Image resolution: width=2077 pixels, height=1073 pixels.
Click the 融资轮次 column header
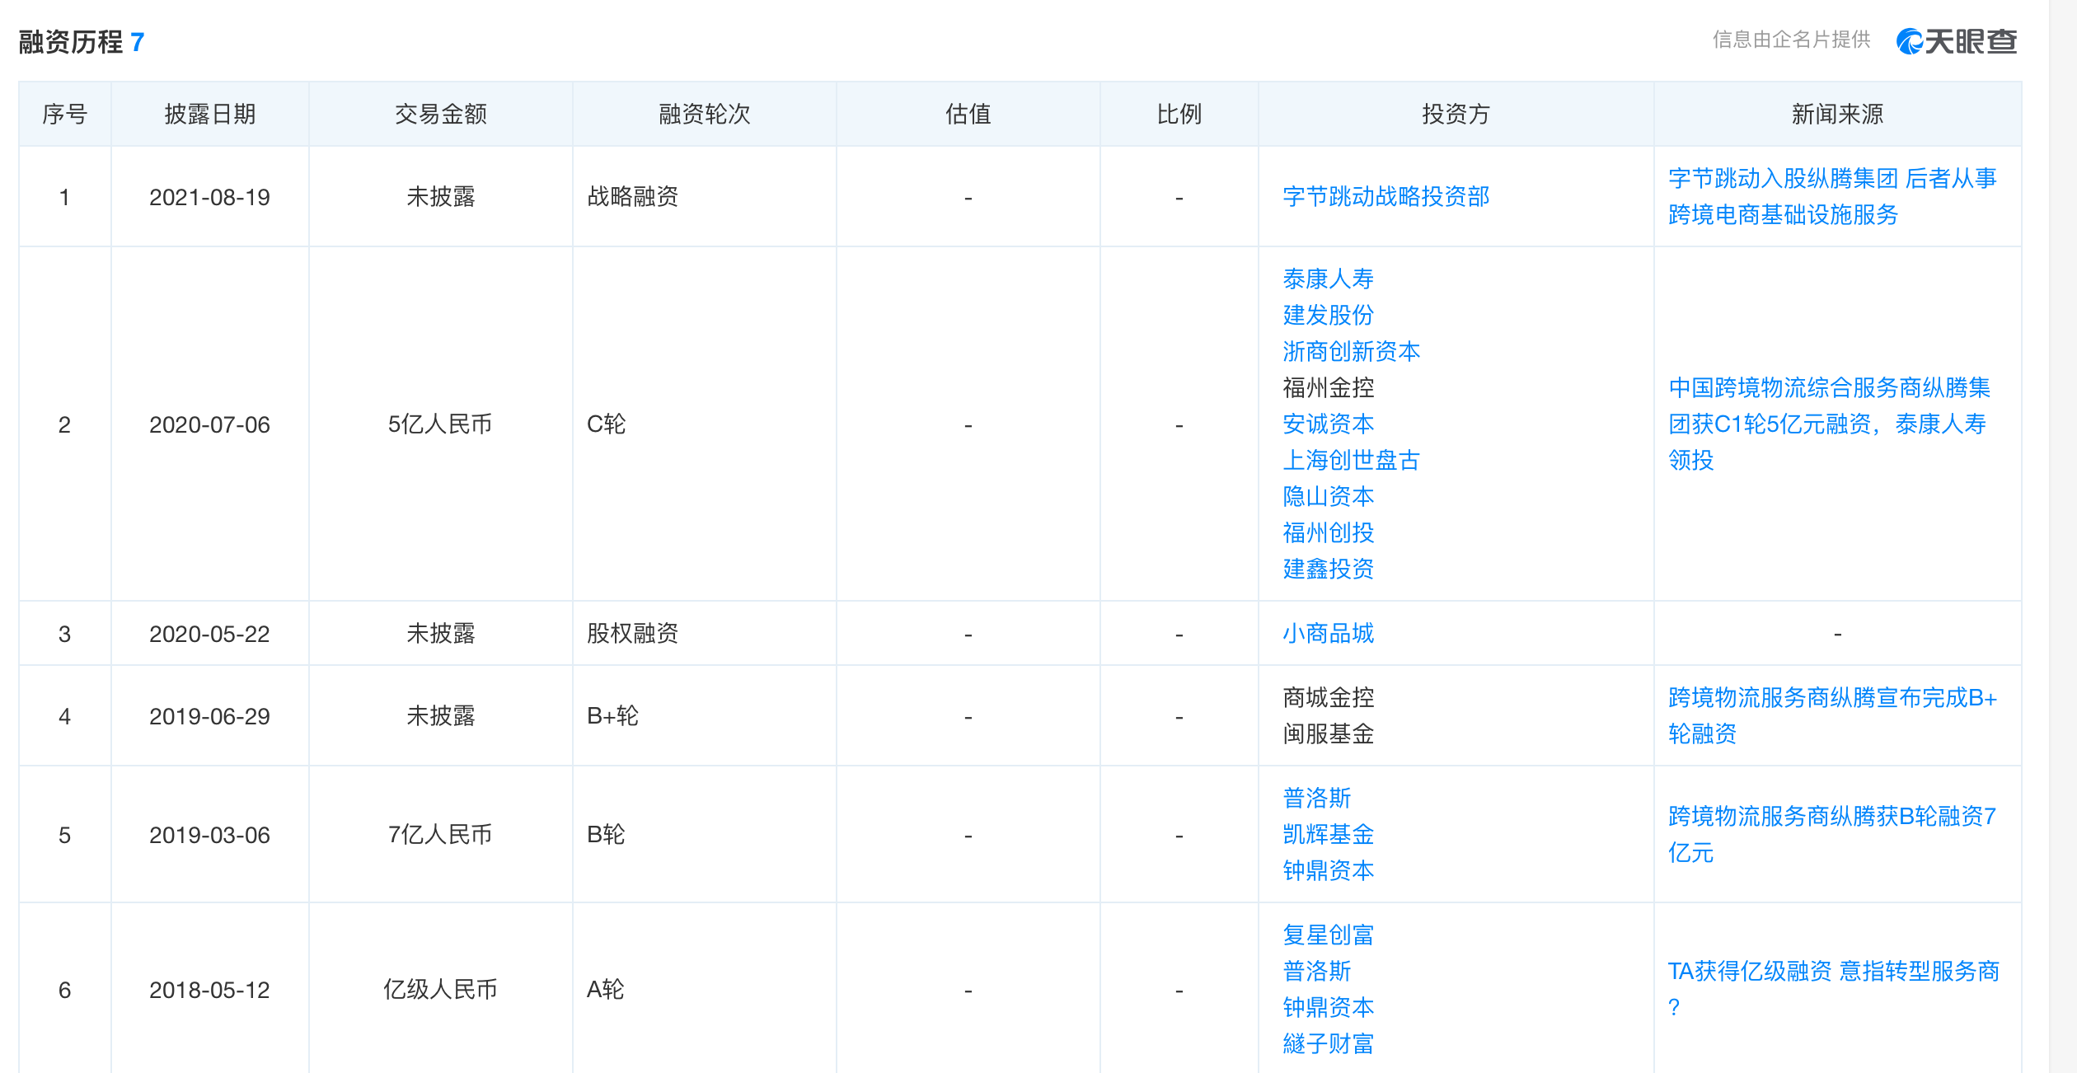tap(705, 114)
